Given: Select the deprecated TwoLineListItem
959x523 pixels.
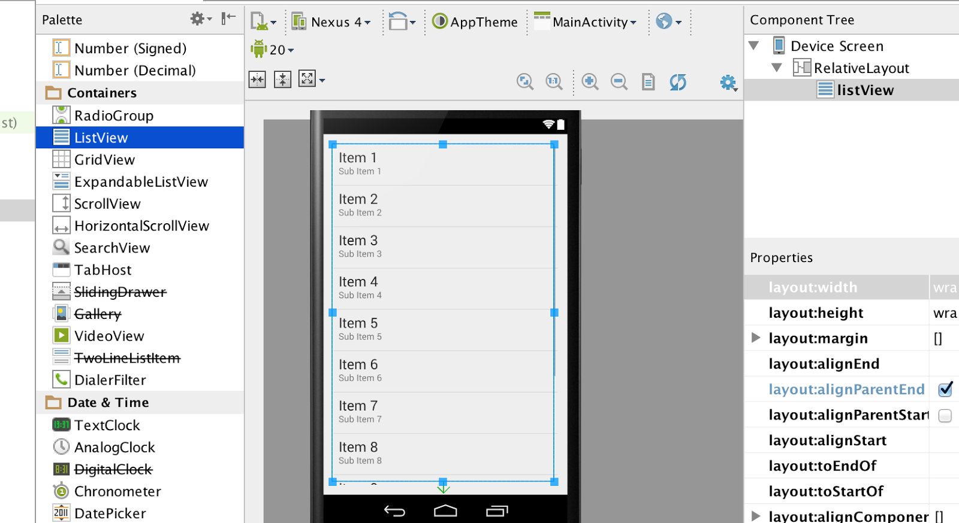Looking at the screenshot, I should (x=140, y=358).
